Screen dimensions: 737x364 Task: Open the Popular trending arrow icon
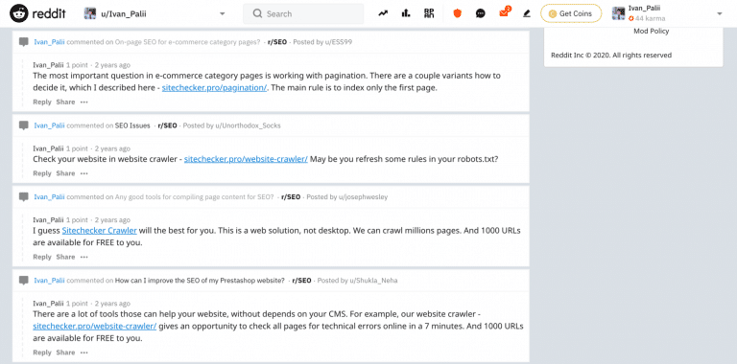click(383, 13)
